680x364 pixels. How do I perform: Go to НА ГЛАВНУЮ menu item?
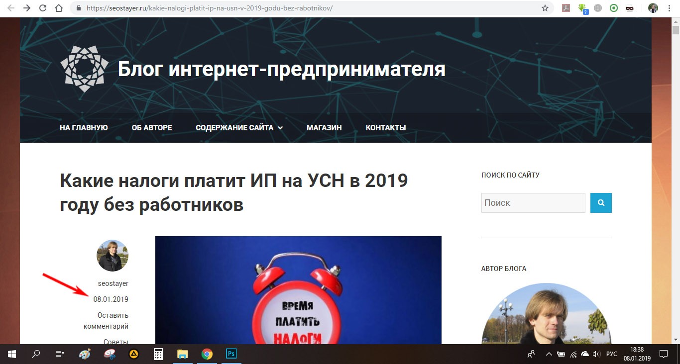point(84,128)
